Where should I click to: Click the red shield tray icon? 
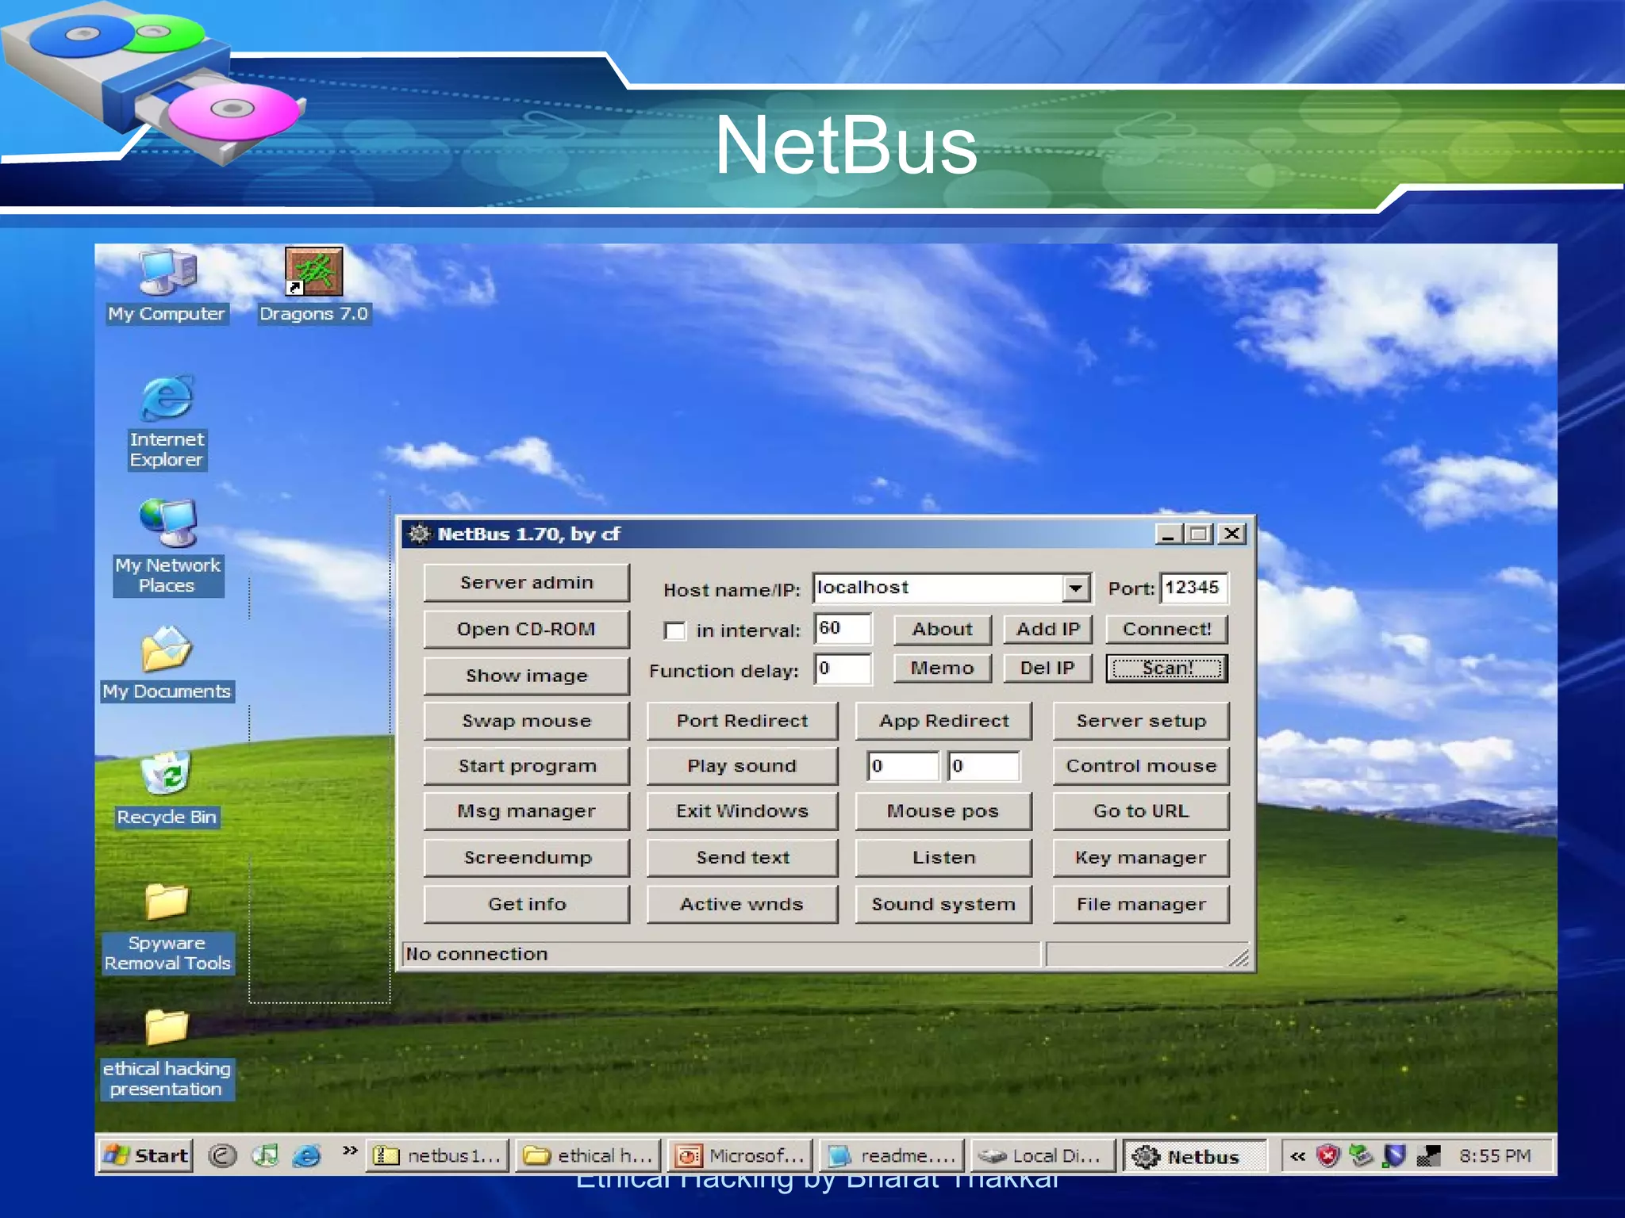pyautogui.click(x=1327, y=1156)
